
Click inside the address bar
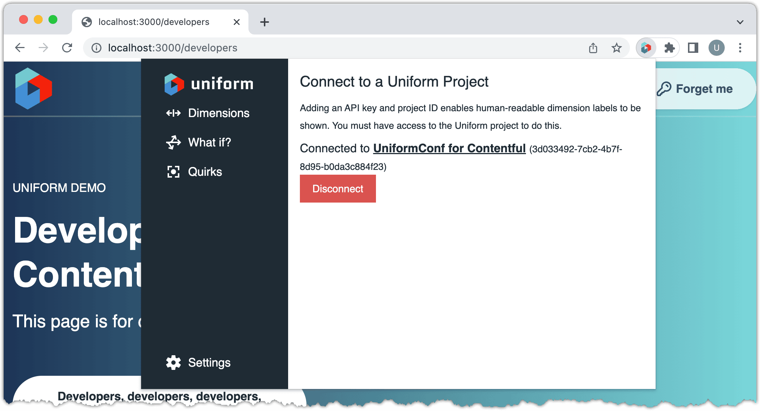coord(331,48)
